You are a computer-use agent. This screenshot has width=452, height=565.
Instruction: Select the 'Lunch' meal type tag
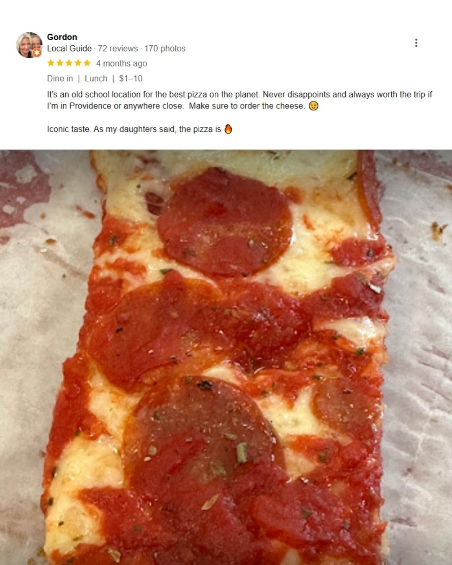96,79
